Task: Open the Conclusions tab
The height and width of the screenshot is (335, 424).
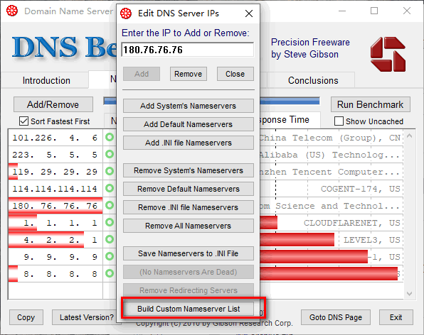Action: [x=313, y=80]
